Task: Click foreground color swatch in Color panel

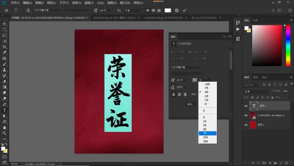Action: pos(246,28)
